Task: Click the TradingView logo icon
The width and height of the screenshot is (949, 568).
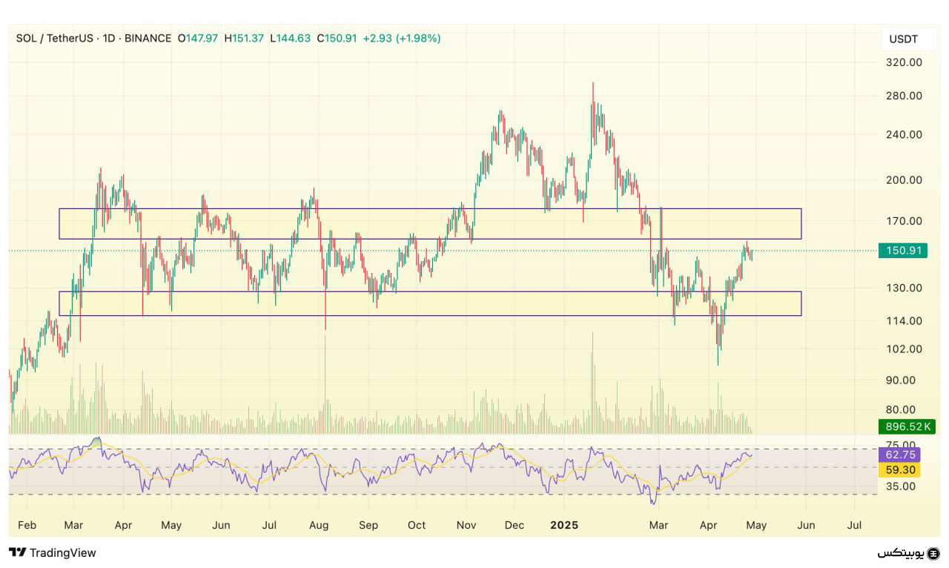Action: (18, 552)
